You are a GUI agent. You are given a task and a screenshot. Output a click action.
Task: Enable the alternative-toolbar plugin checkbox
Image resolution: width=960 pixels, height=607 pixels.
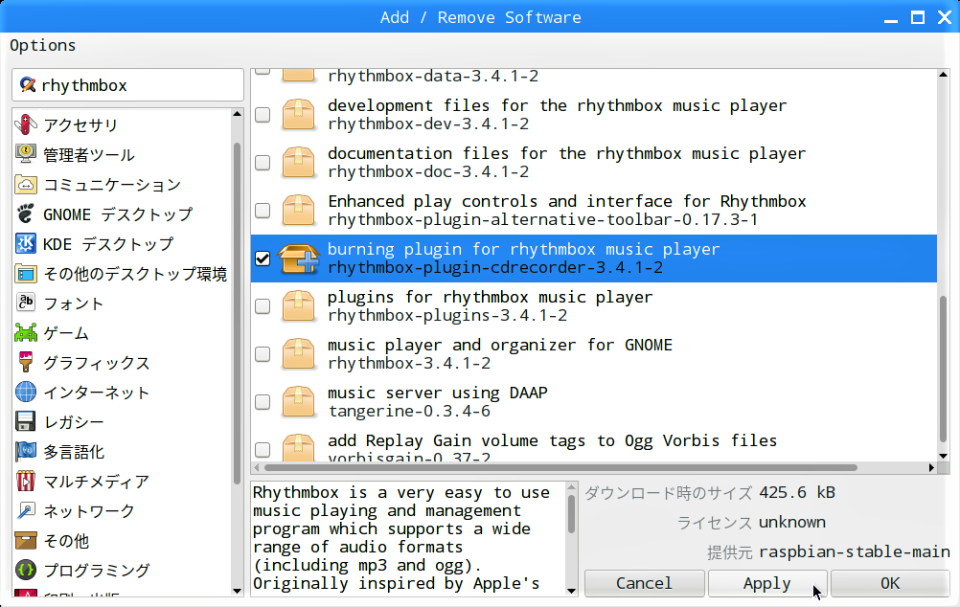[263, 211]
